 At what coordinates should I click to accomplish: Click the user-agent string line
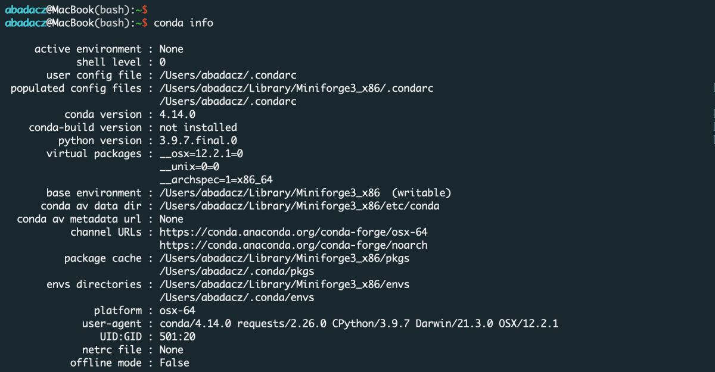tap(359, 324)
